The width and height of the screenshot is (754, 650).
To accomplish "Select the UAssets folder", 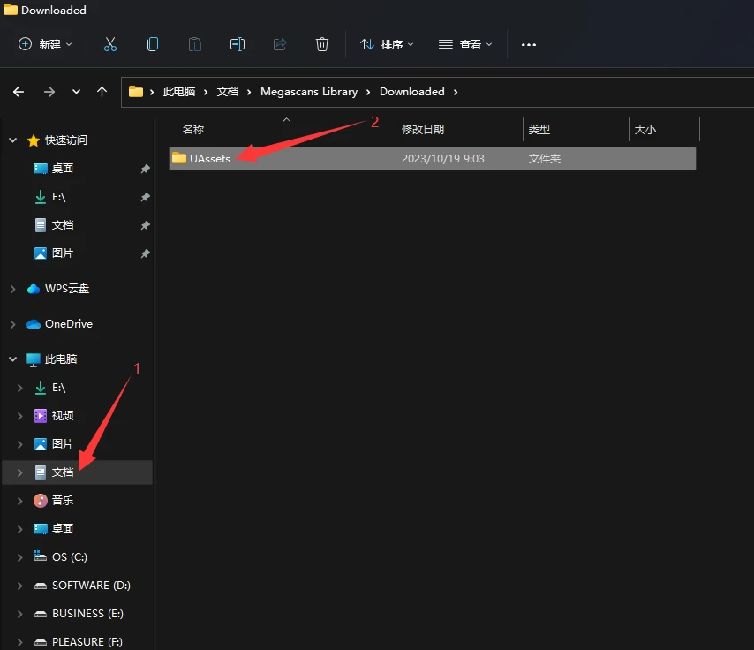I will 433,158.
